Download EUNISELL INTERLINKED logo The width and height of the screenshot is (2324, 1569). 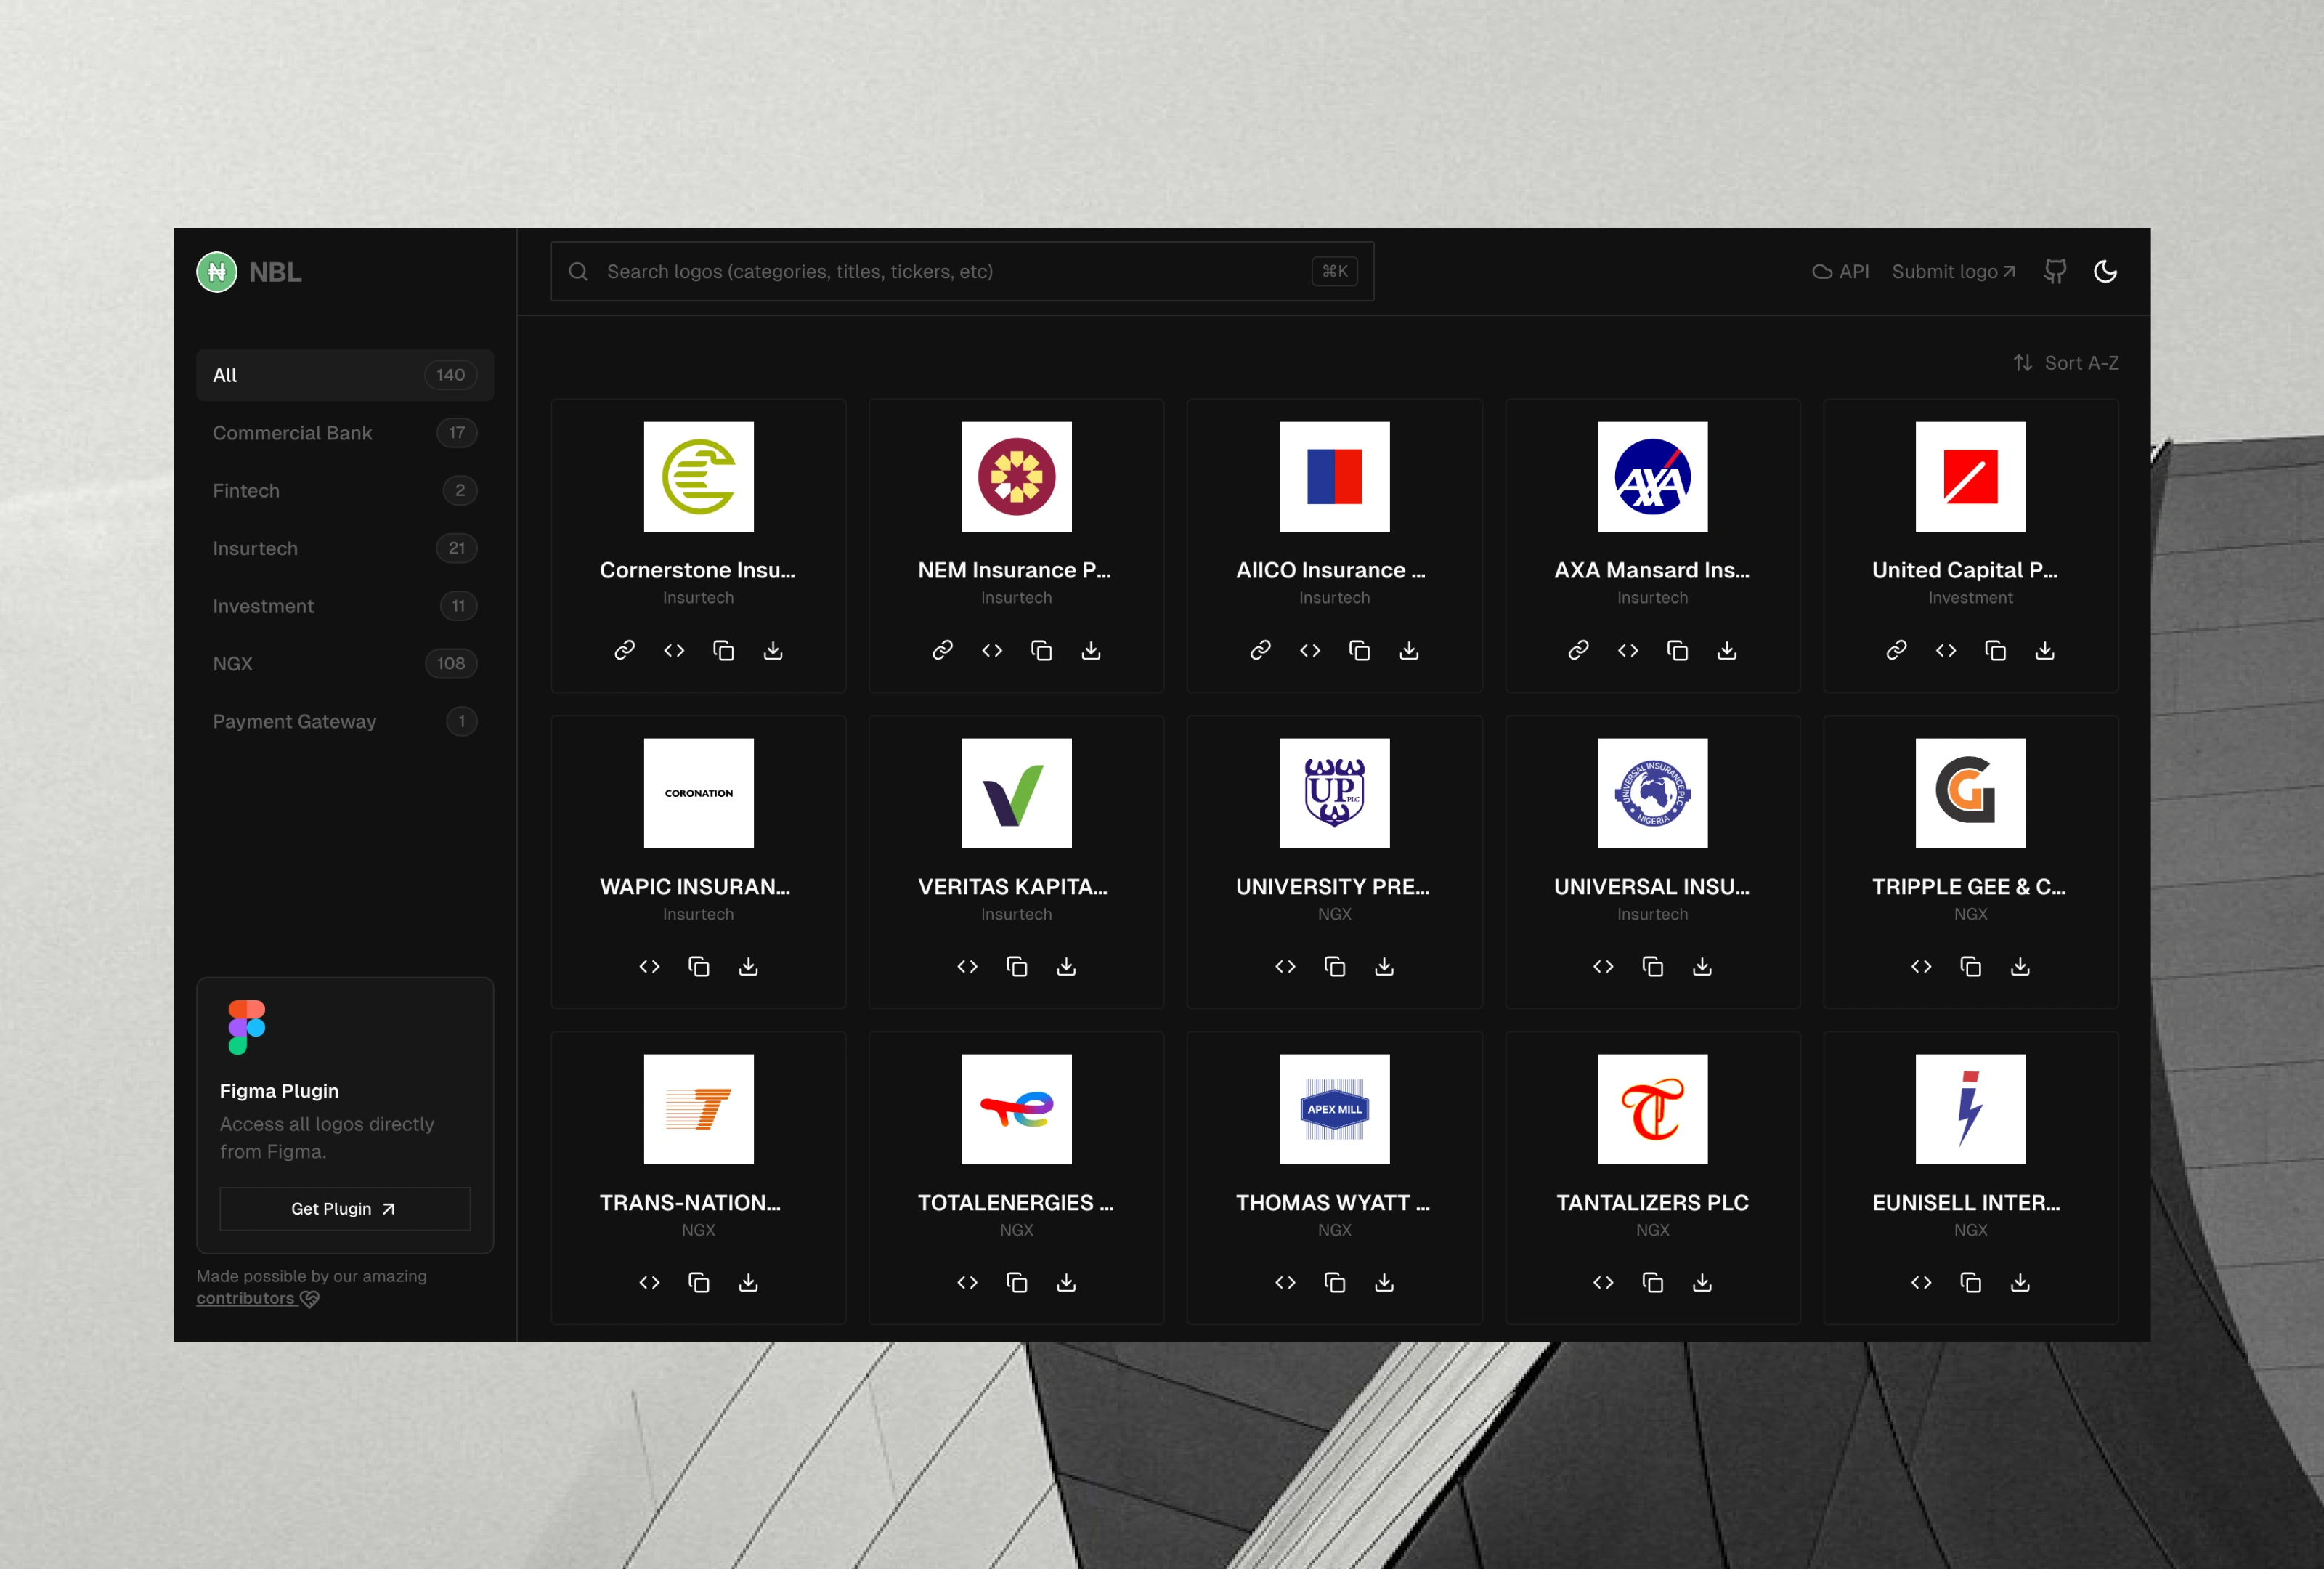pos(2020,1283)
